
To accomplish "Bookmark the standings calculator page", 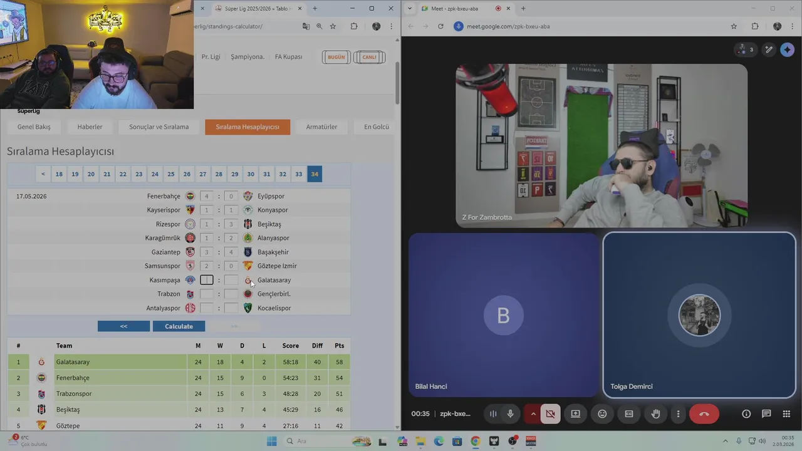I will coord(333,26).
